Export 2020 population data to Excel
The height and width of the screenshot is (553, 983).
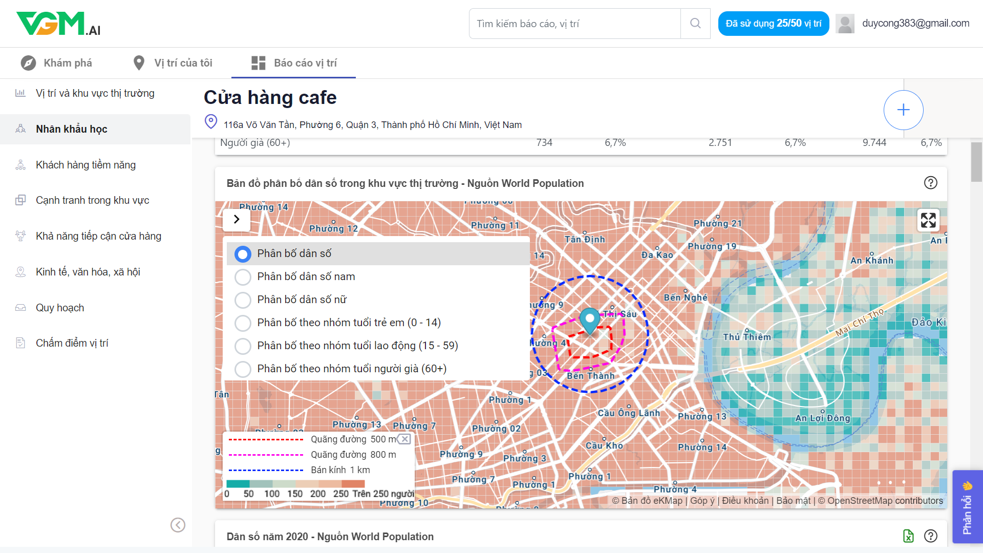pos(908,536)
